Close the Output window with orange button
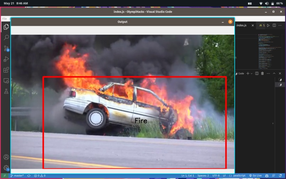This screenshot has height=179, width=286. click(x=230, y=22)
